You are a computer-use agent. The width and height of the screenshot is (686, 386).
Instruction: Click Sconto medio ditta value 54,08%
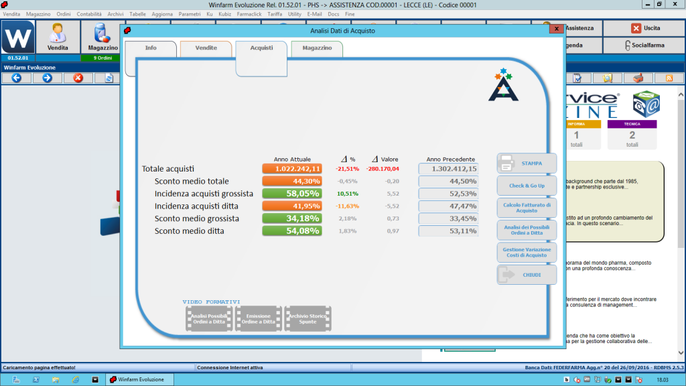coord(292,231)
